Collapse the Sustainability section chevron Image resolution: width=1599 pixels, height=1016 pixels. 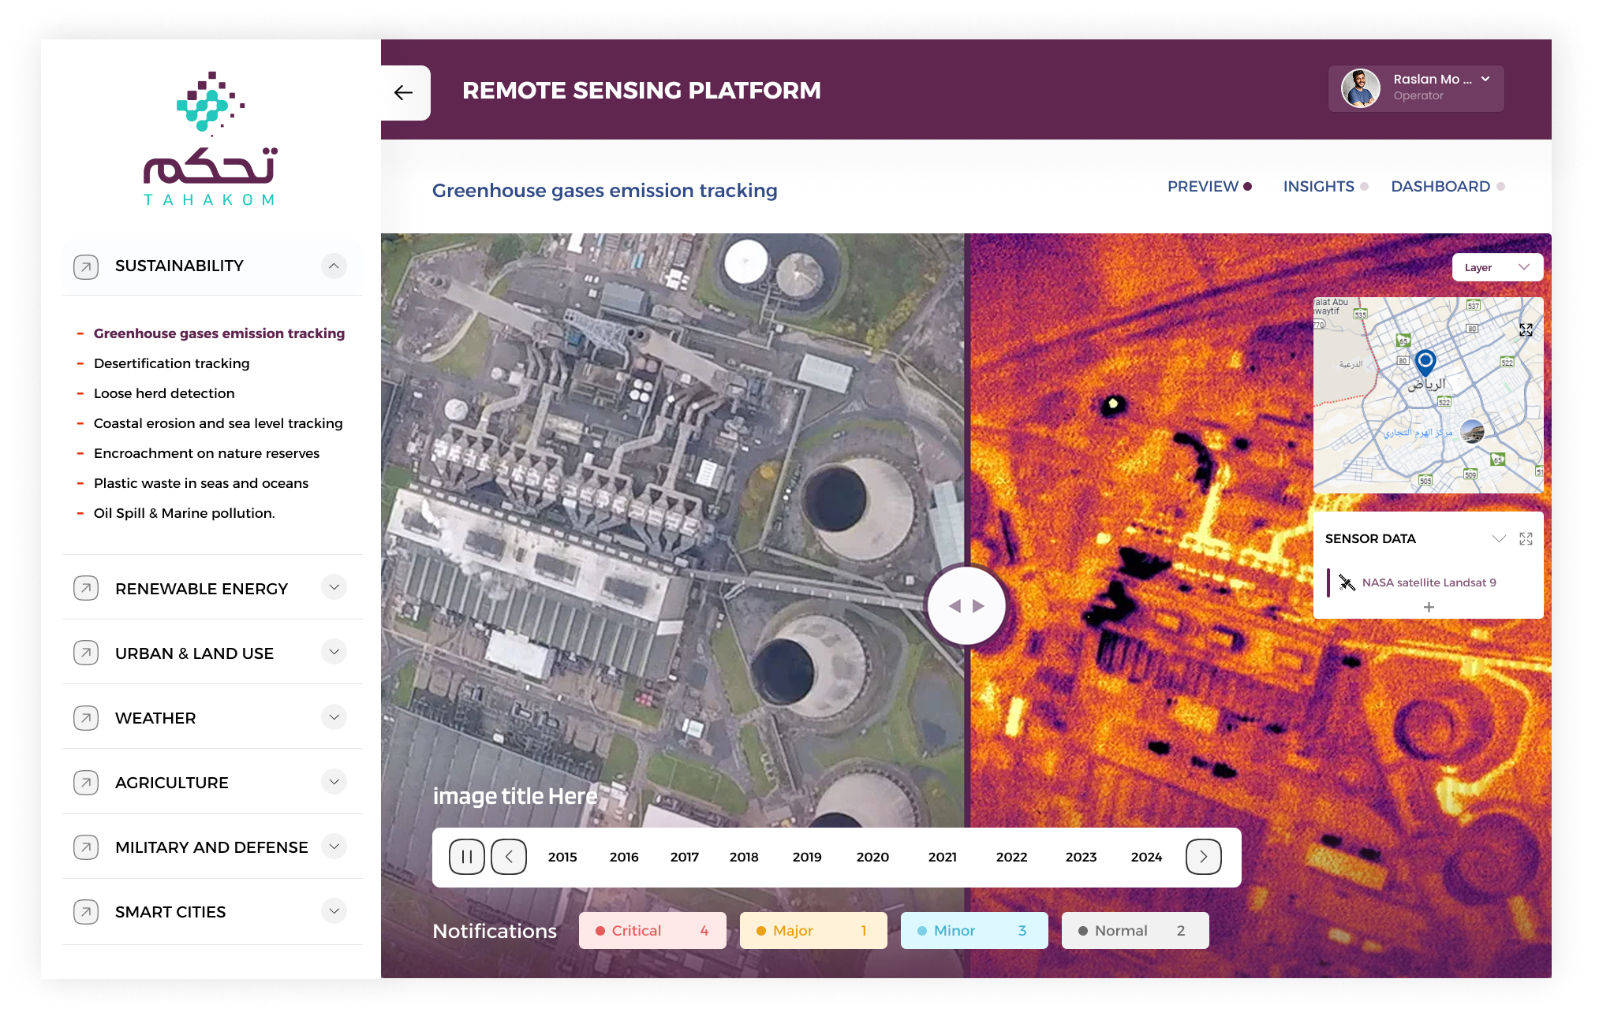pyautogui.click(x=334, y=266)
